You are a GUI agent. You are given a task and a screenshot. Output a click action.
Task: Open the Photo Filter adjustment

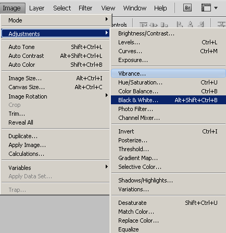point(168,109)
